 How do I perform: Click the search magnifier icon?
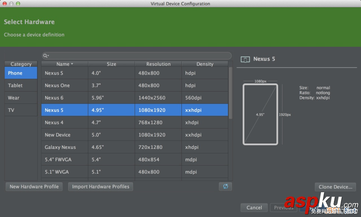click(x=46, y=55)
